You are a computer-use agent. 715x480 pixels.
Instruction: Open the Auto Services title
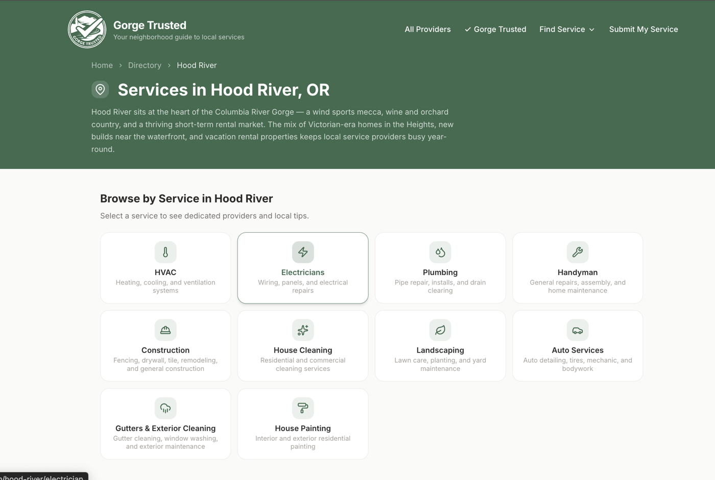[578, 350]
